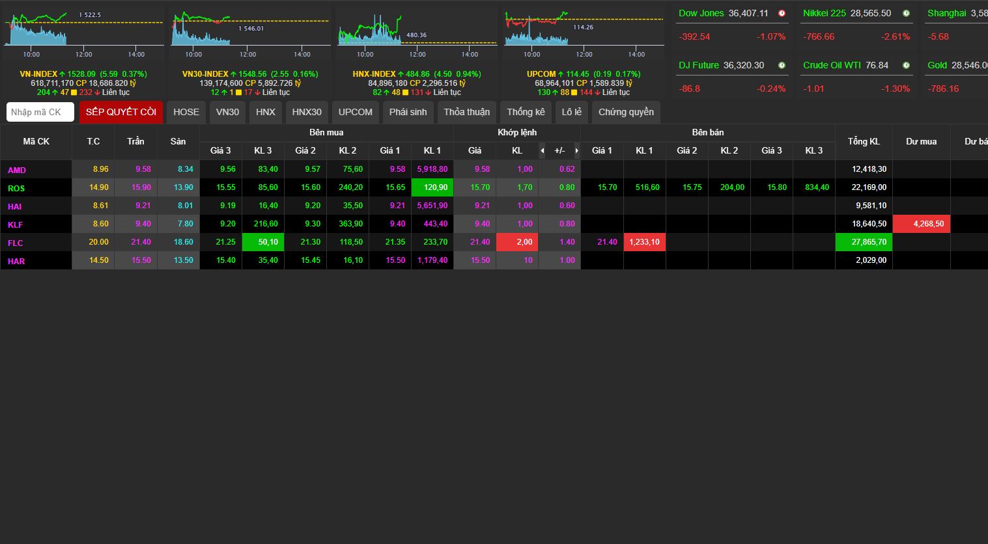This screenshot has height=544, width=988.
Task: Click the red clock icon beside Dow Jones
Action: (782, 14)
